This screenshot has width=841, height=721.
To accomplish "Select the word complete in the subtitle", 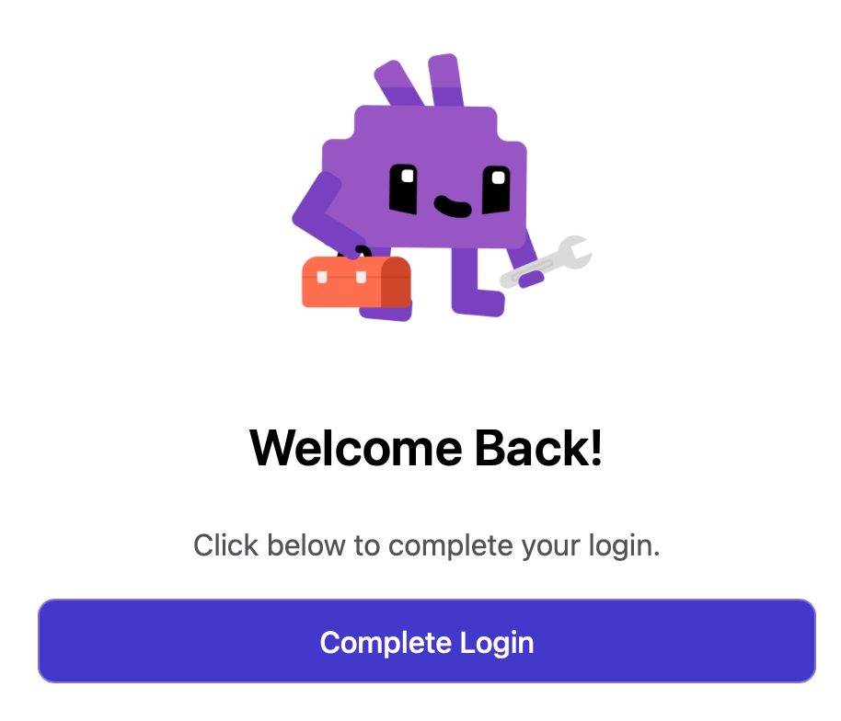I will [x=451, y=546].
